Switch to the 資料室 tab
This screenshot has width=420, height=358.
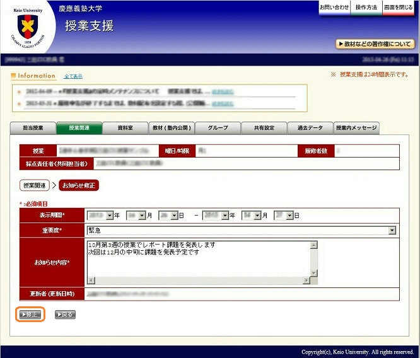click(x=125, y=128)
